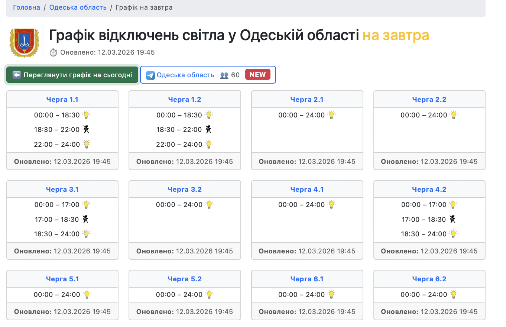This screenshot has width=506, height=327.
Task: Open Одеська область breadcrumb link
Action: click(x=78, y=7)
